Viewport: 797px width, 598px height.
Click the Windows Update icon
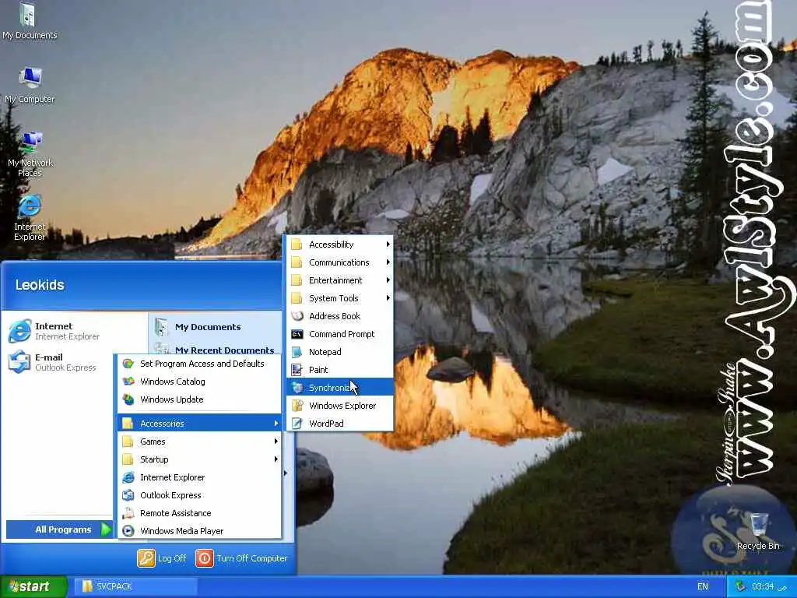point(128,399)
